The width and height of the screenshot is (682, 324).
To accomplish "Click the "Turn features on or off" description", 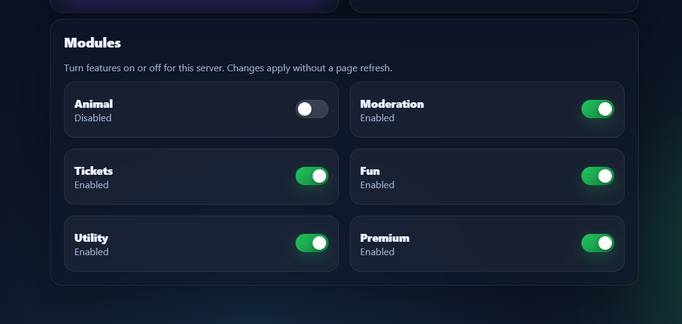I will (228, 68).
